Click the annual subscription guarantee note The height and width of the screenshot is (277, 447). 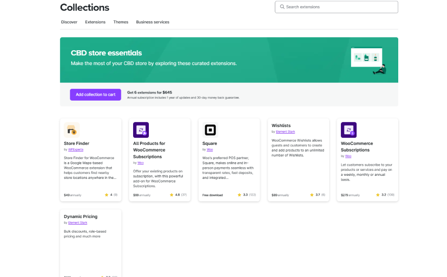[183, 98]
